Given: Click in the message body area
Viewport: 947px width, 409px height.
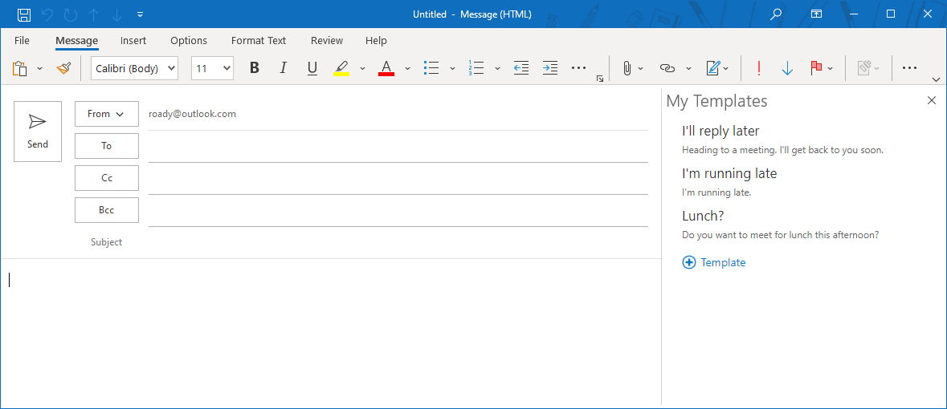Looking at the screenshot, I should tap(330, 332).
